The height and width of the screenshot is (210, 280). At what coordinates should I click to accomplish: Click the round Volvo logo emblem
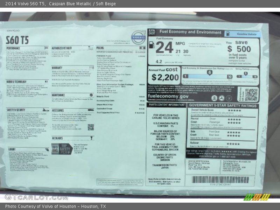click(x=139, y=37)
